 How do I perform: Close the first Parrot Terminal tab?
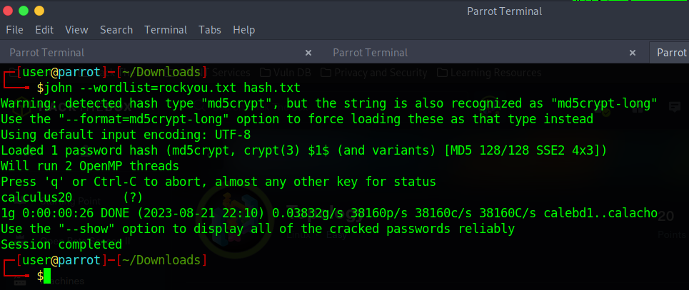(x=308, y=53)
